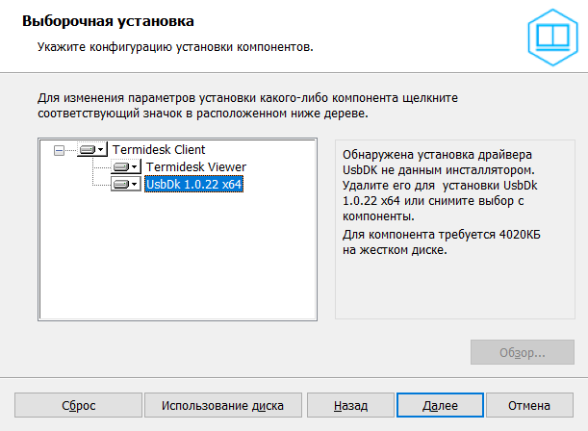Cancel installation with the Отмена button
This screenshot has width=588, height=431.
click(528, 405)
